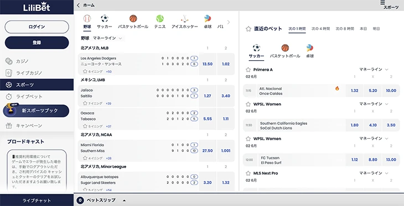Select the tennis ball icon
Screen dimensions: 404x206
[x=160, y=19]
